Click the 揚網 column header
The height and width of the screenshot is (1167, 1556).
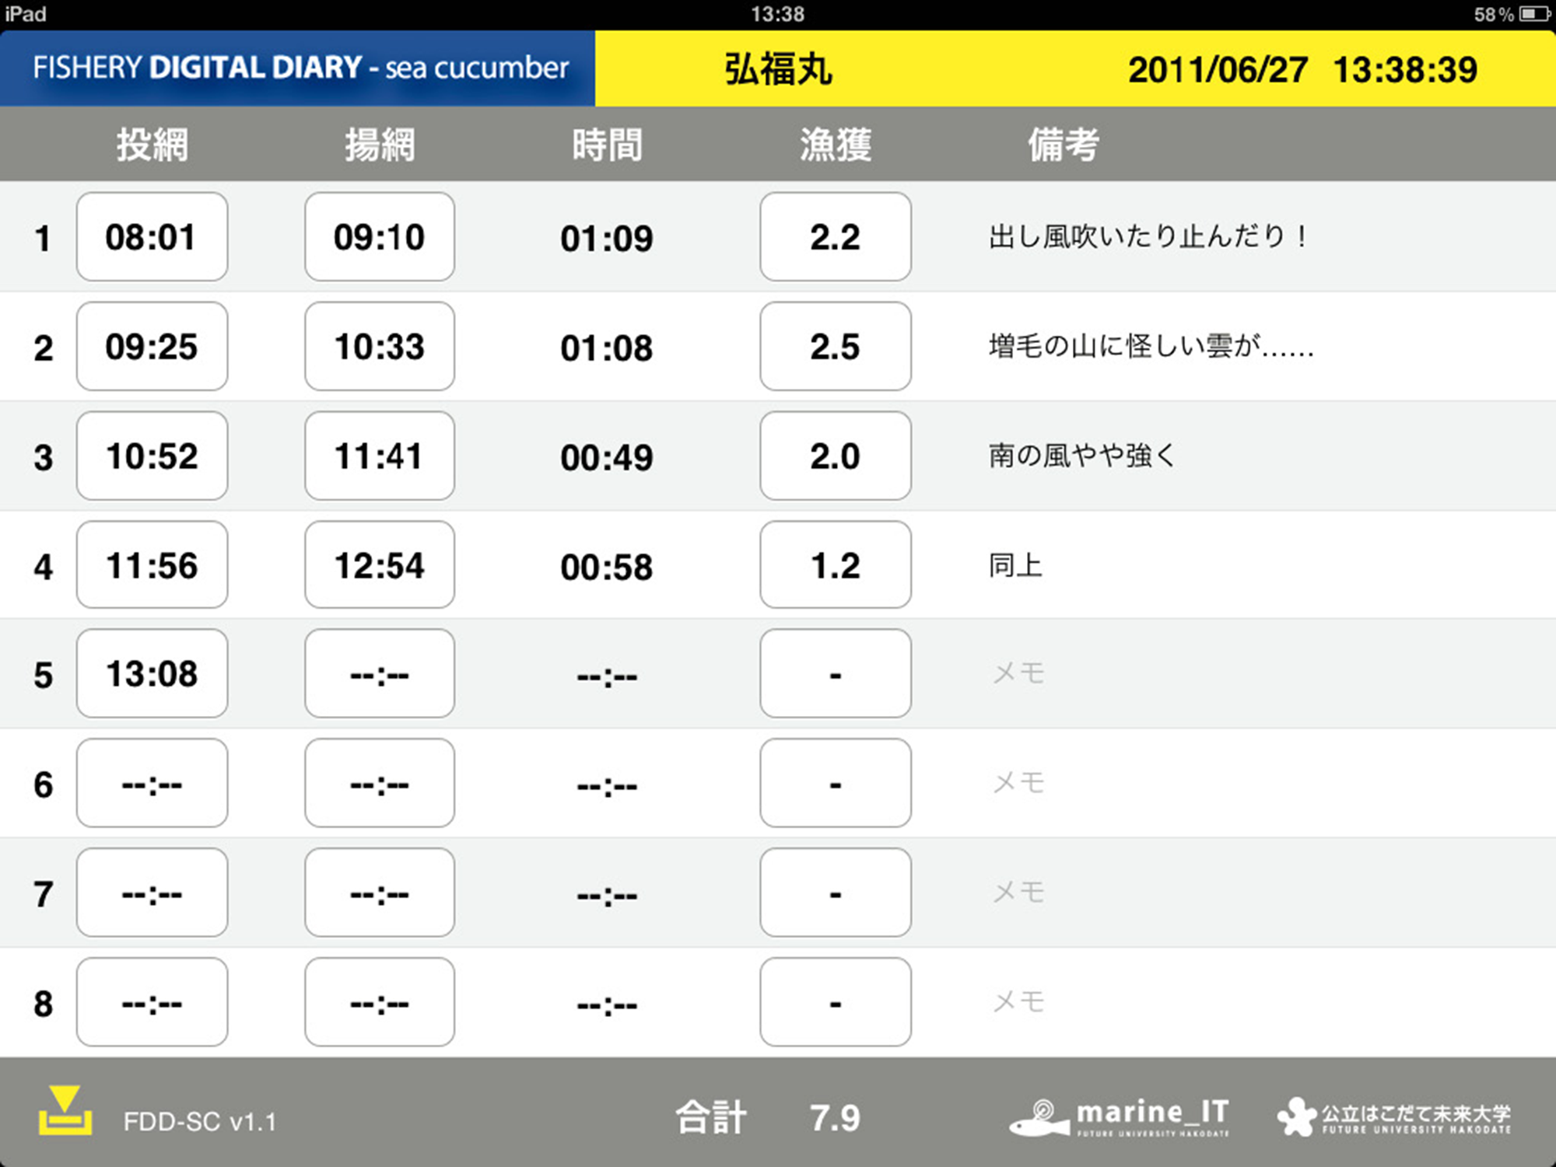[380, 145]
